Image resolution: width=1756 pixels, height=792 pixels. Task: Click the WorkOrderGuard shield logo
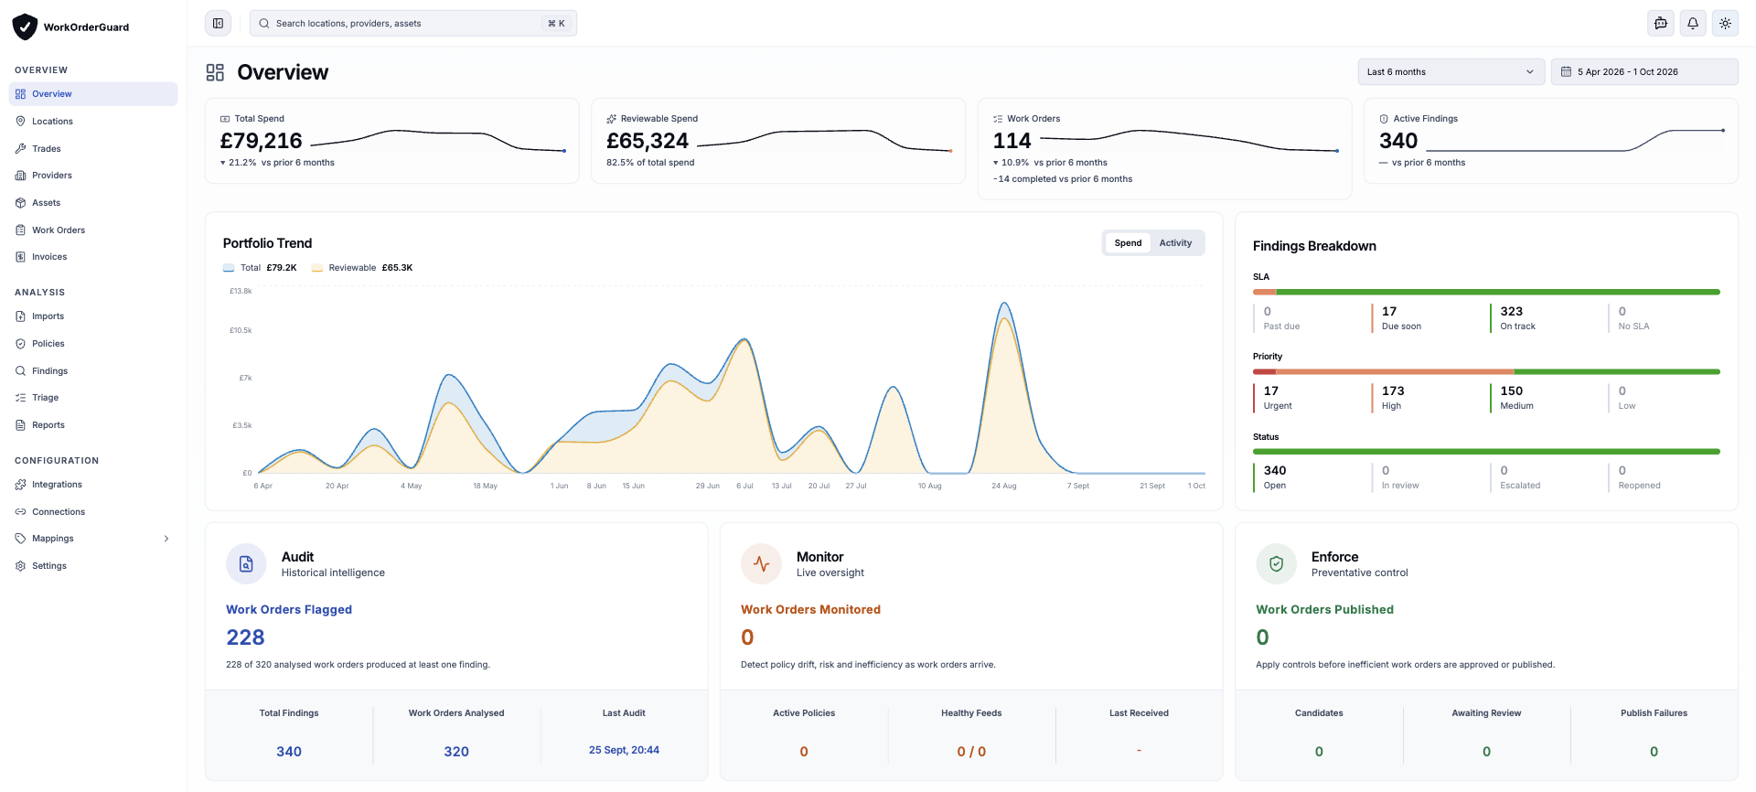click(x=25, y=27)
